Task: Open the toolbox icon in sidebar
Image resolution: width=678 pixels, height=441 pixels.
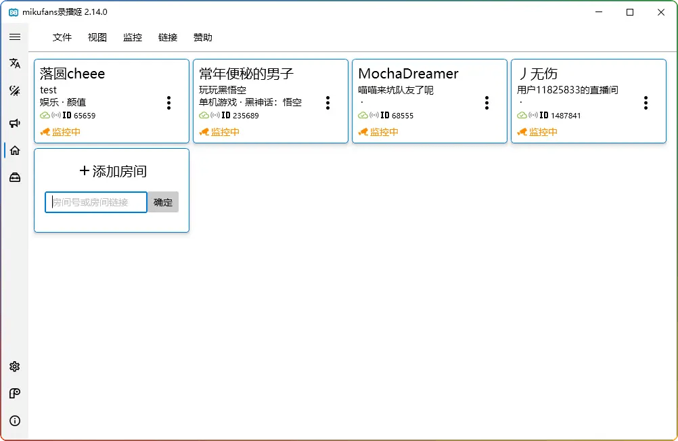Action: 14,177
